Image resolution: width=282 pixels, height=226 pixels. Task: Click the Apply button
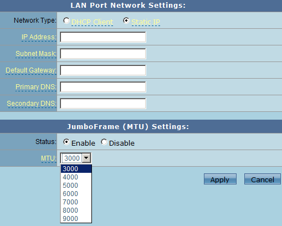tap(220, 179)
